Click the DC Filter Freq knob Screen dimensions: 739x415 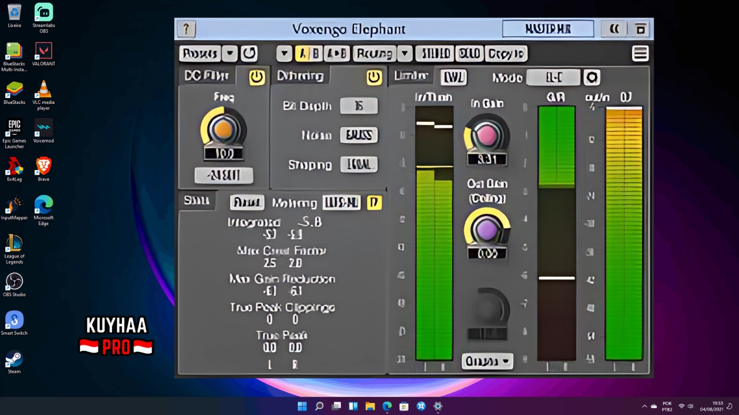point(223,129)
